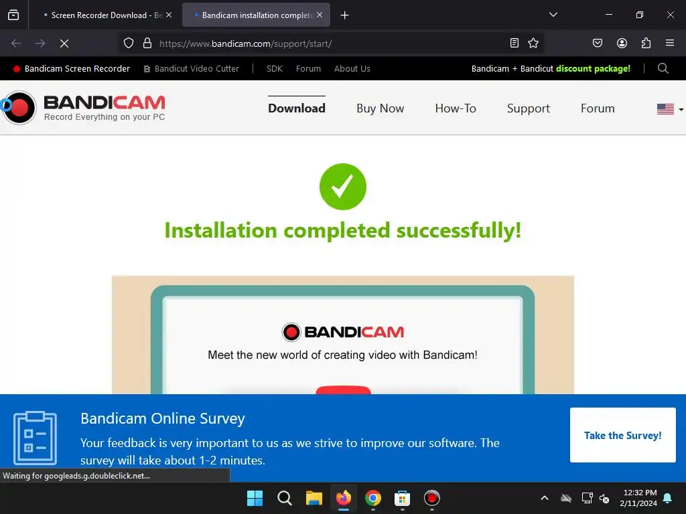Open tracking protection shield icon
The height and width of the screenshot is (514, 686).
pyautogui.click(x=128, y=44)
